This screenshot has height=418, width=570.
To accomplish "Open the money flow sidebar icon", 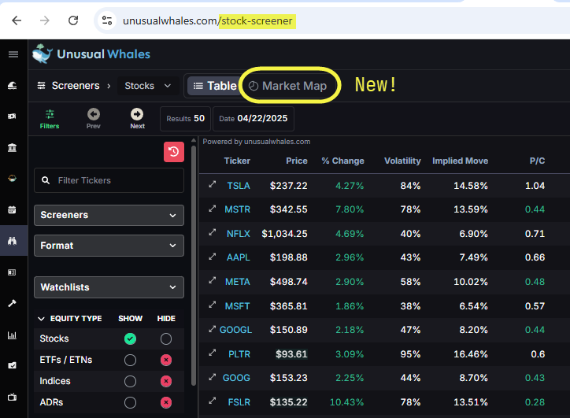I will pos(12,117).
